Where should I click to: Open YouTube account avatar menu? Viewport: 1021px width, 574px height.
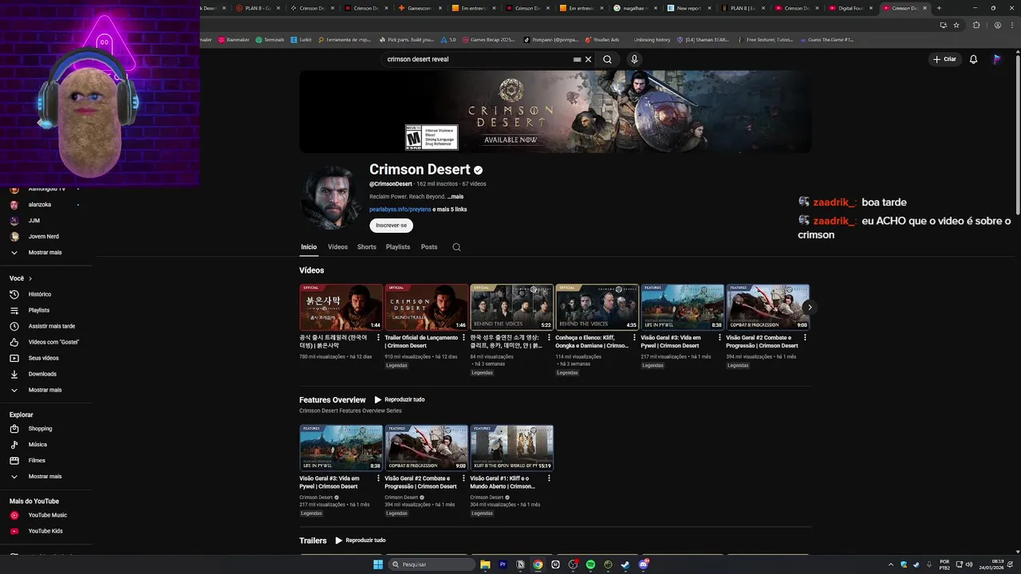click(x=996, y=59)
